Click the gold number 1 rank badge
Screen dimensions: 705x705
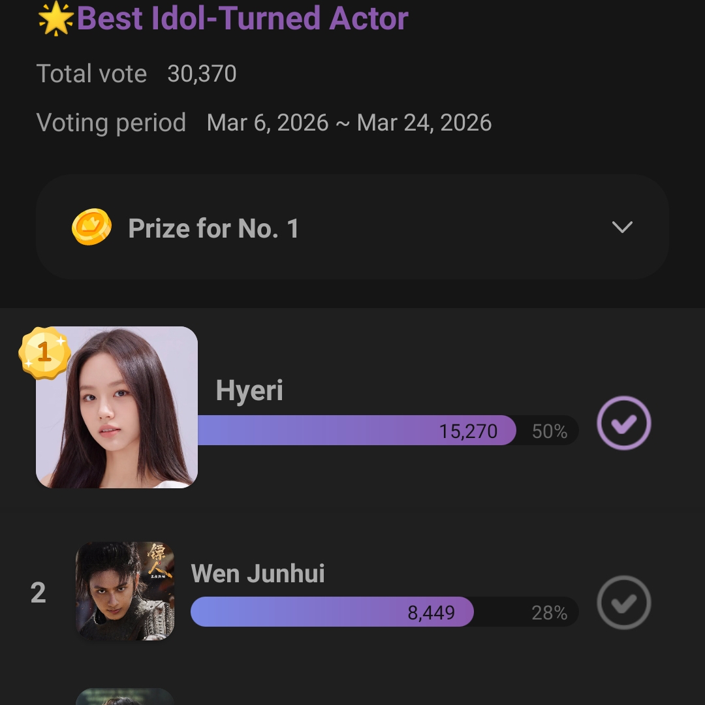44,353
